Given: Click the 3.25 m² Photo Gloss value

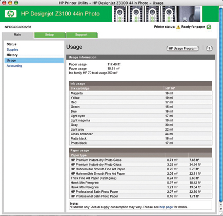Looking at the screenshot, I should click(172, 165).
